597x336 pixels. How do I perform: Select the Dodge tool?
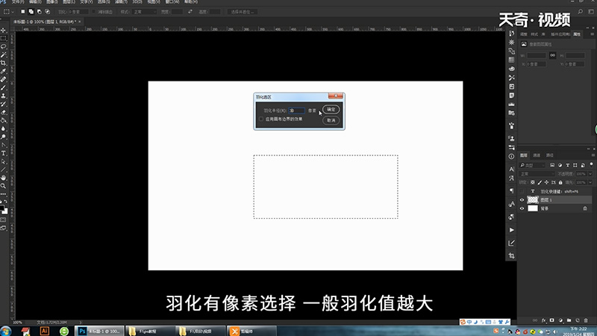coord(4,137)
